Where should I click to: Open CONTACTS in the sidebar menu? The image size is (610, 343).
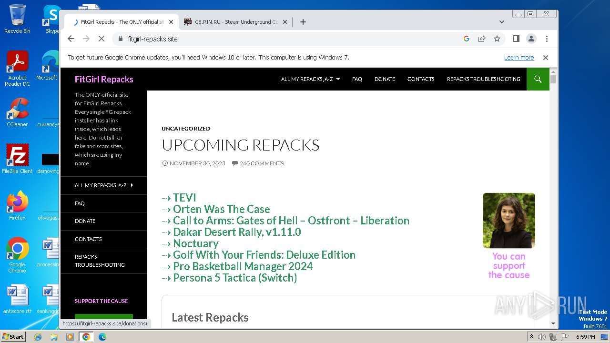88,239
